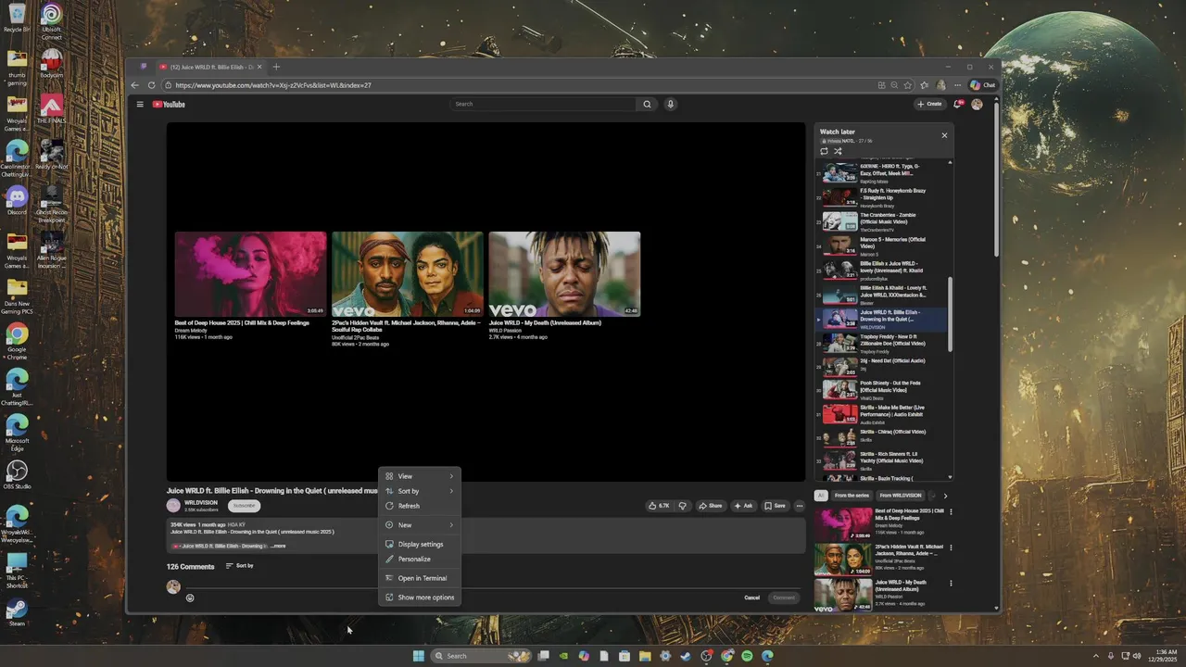This screenshot has height=667, width=1186.
Task: Open Discord desktop shortcut
Action: click(17, 201)
